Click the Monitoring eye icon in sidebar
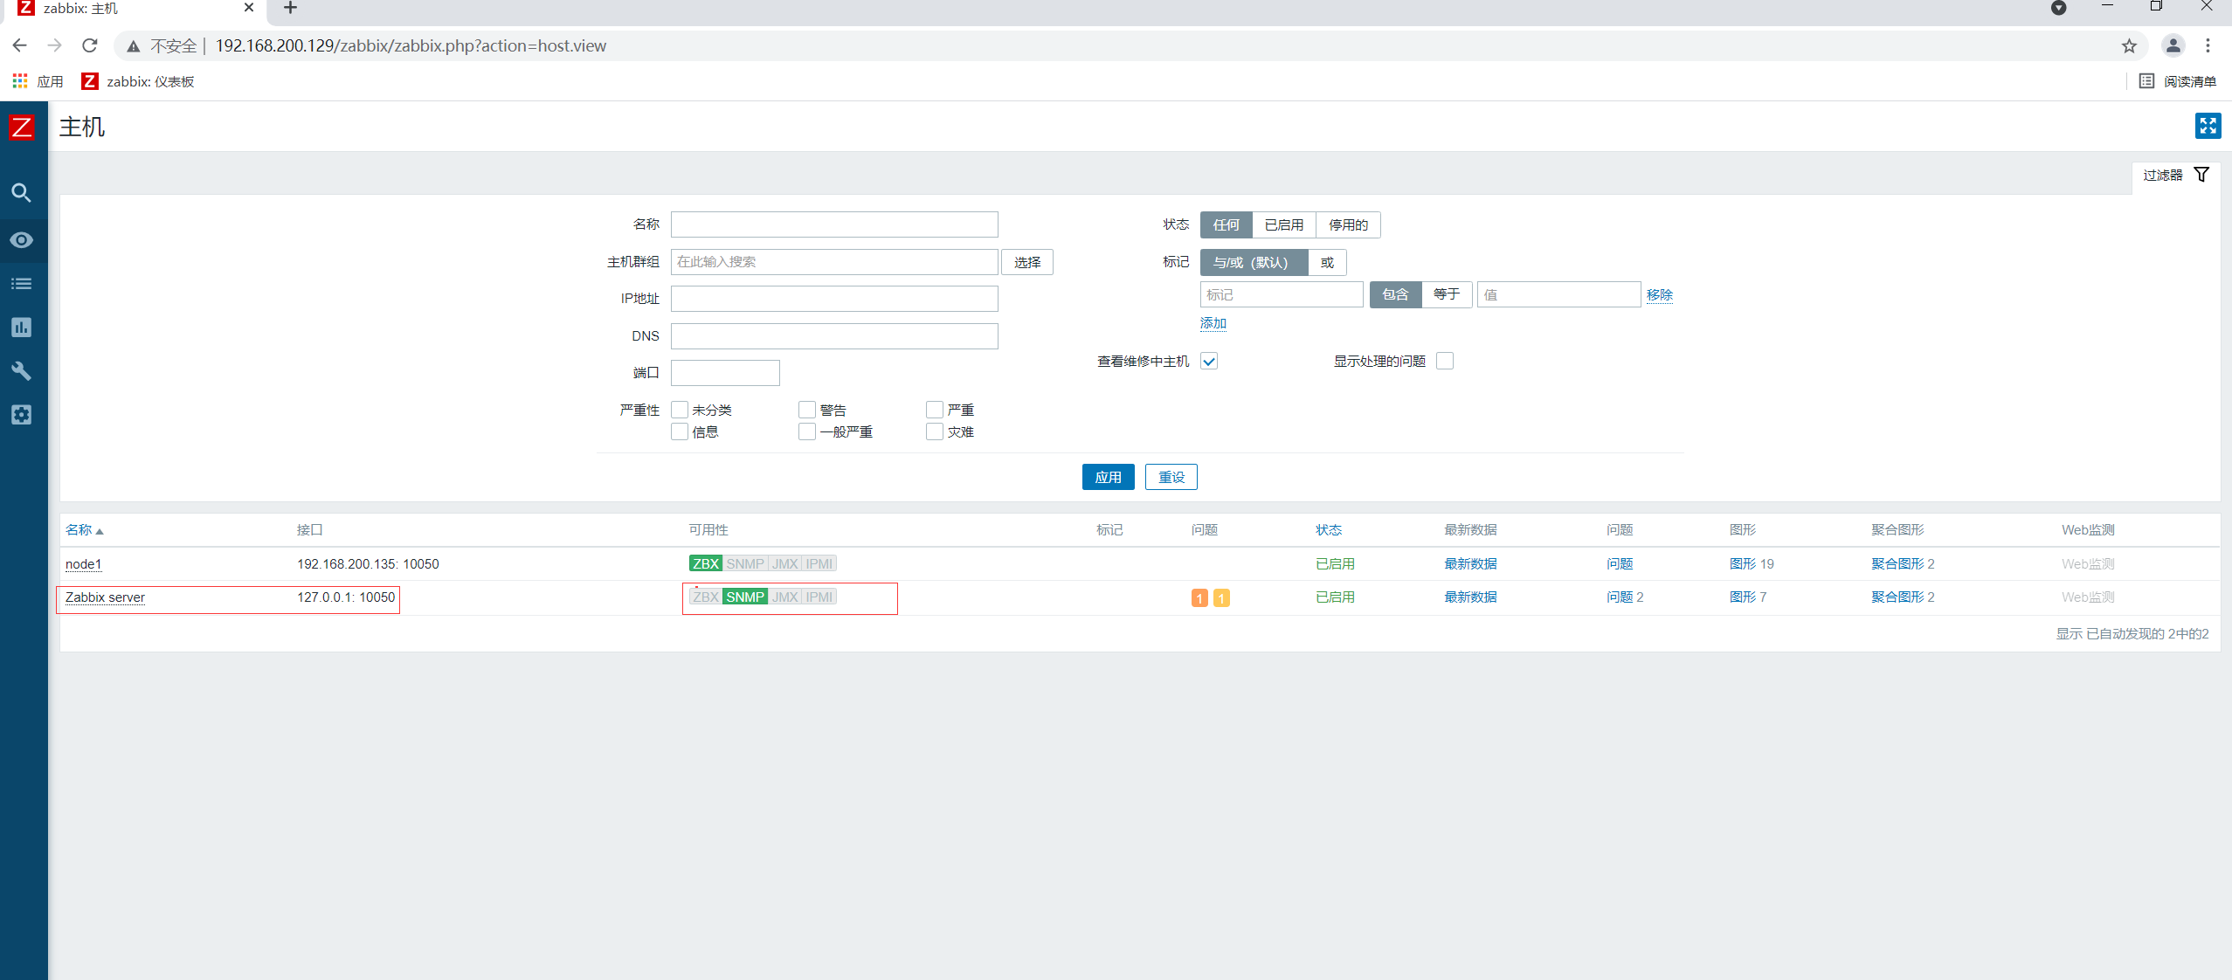This screenshot has height=980, width=2232. coord(21,240)
